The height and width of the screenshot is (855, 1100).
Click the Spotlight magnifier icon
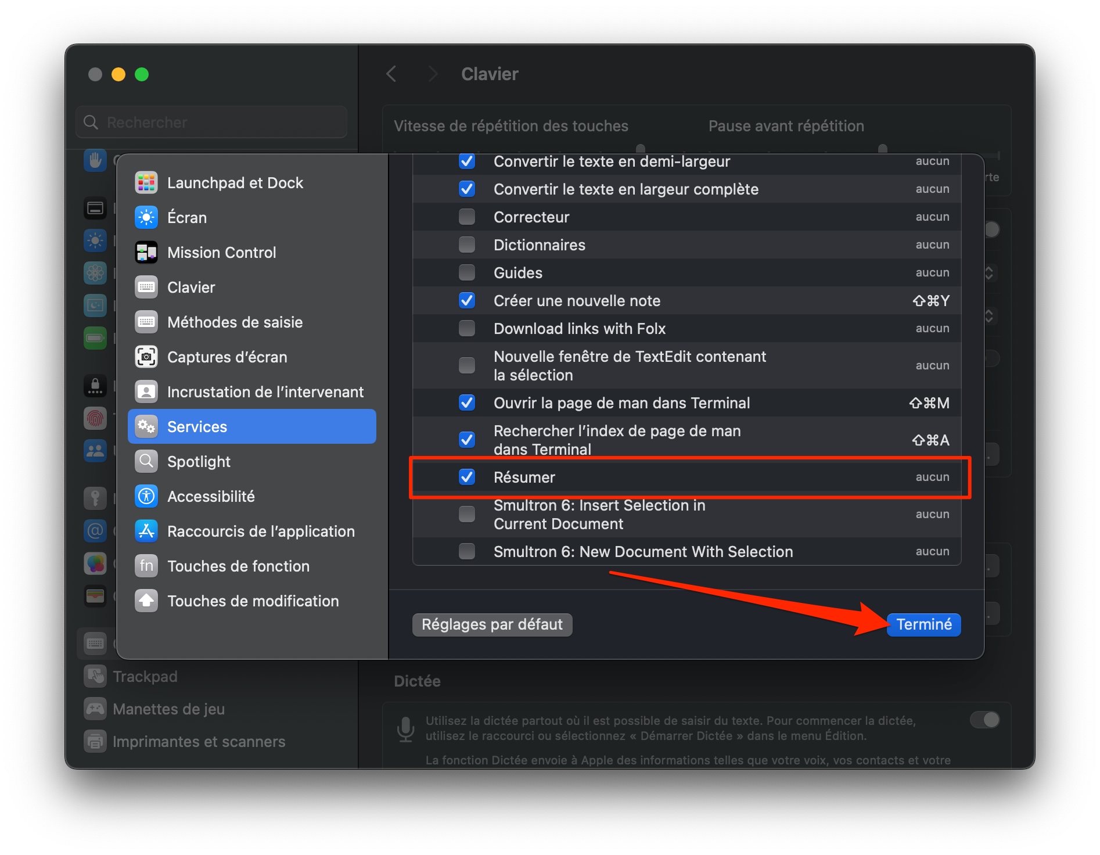coord(146,462)
